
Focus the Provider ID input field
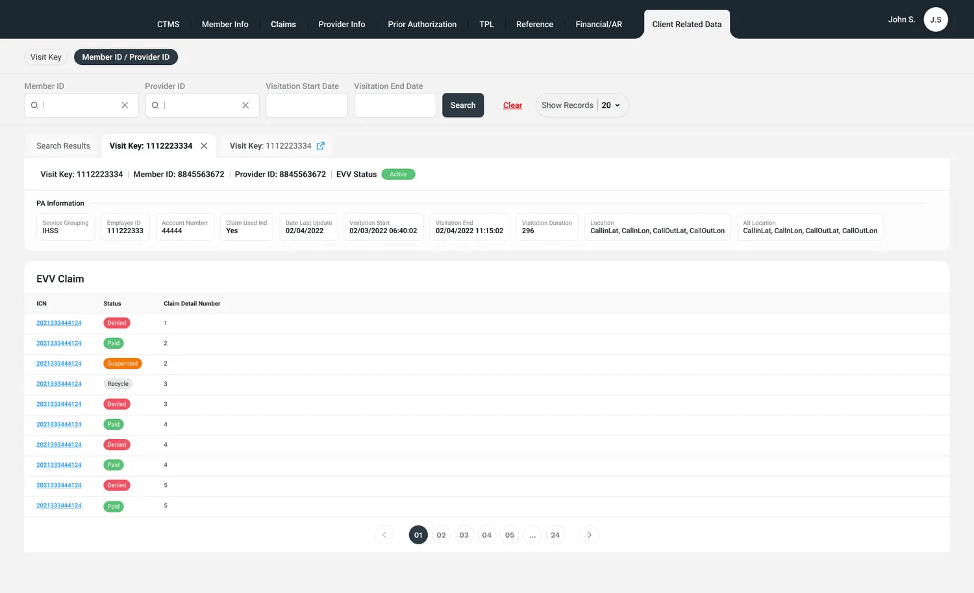pyautogui.click(x=202, y=105)
